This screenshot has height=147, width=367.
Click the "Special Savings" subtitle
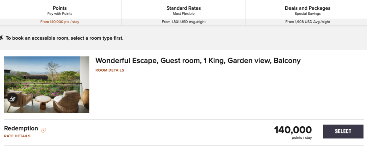coord(308,14)
